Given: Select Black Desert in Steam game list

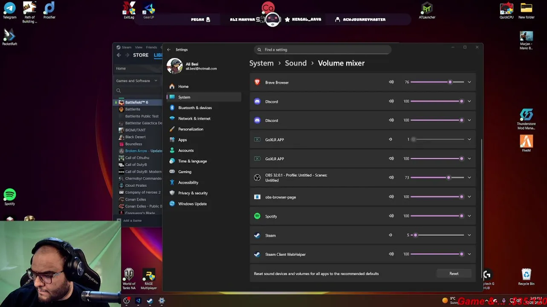Looking at the screenshot, I should coord(136,137).
